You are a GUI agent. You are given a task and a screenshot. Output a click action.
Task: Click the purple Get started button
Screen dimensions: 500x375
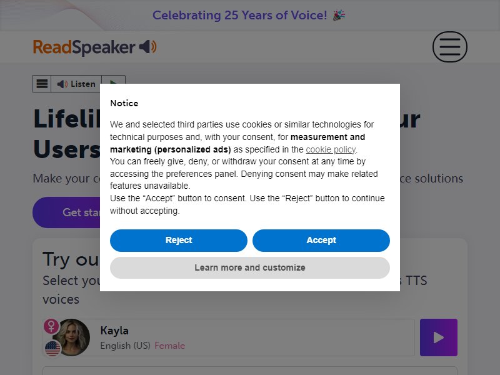(66, 212)
